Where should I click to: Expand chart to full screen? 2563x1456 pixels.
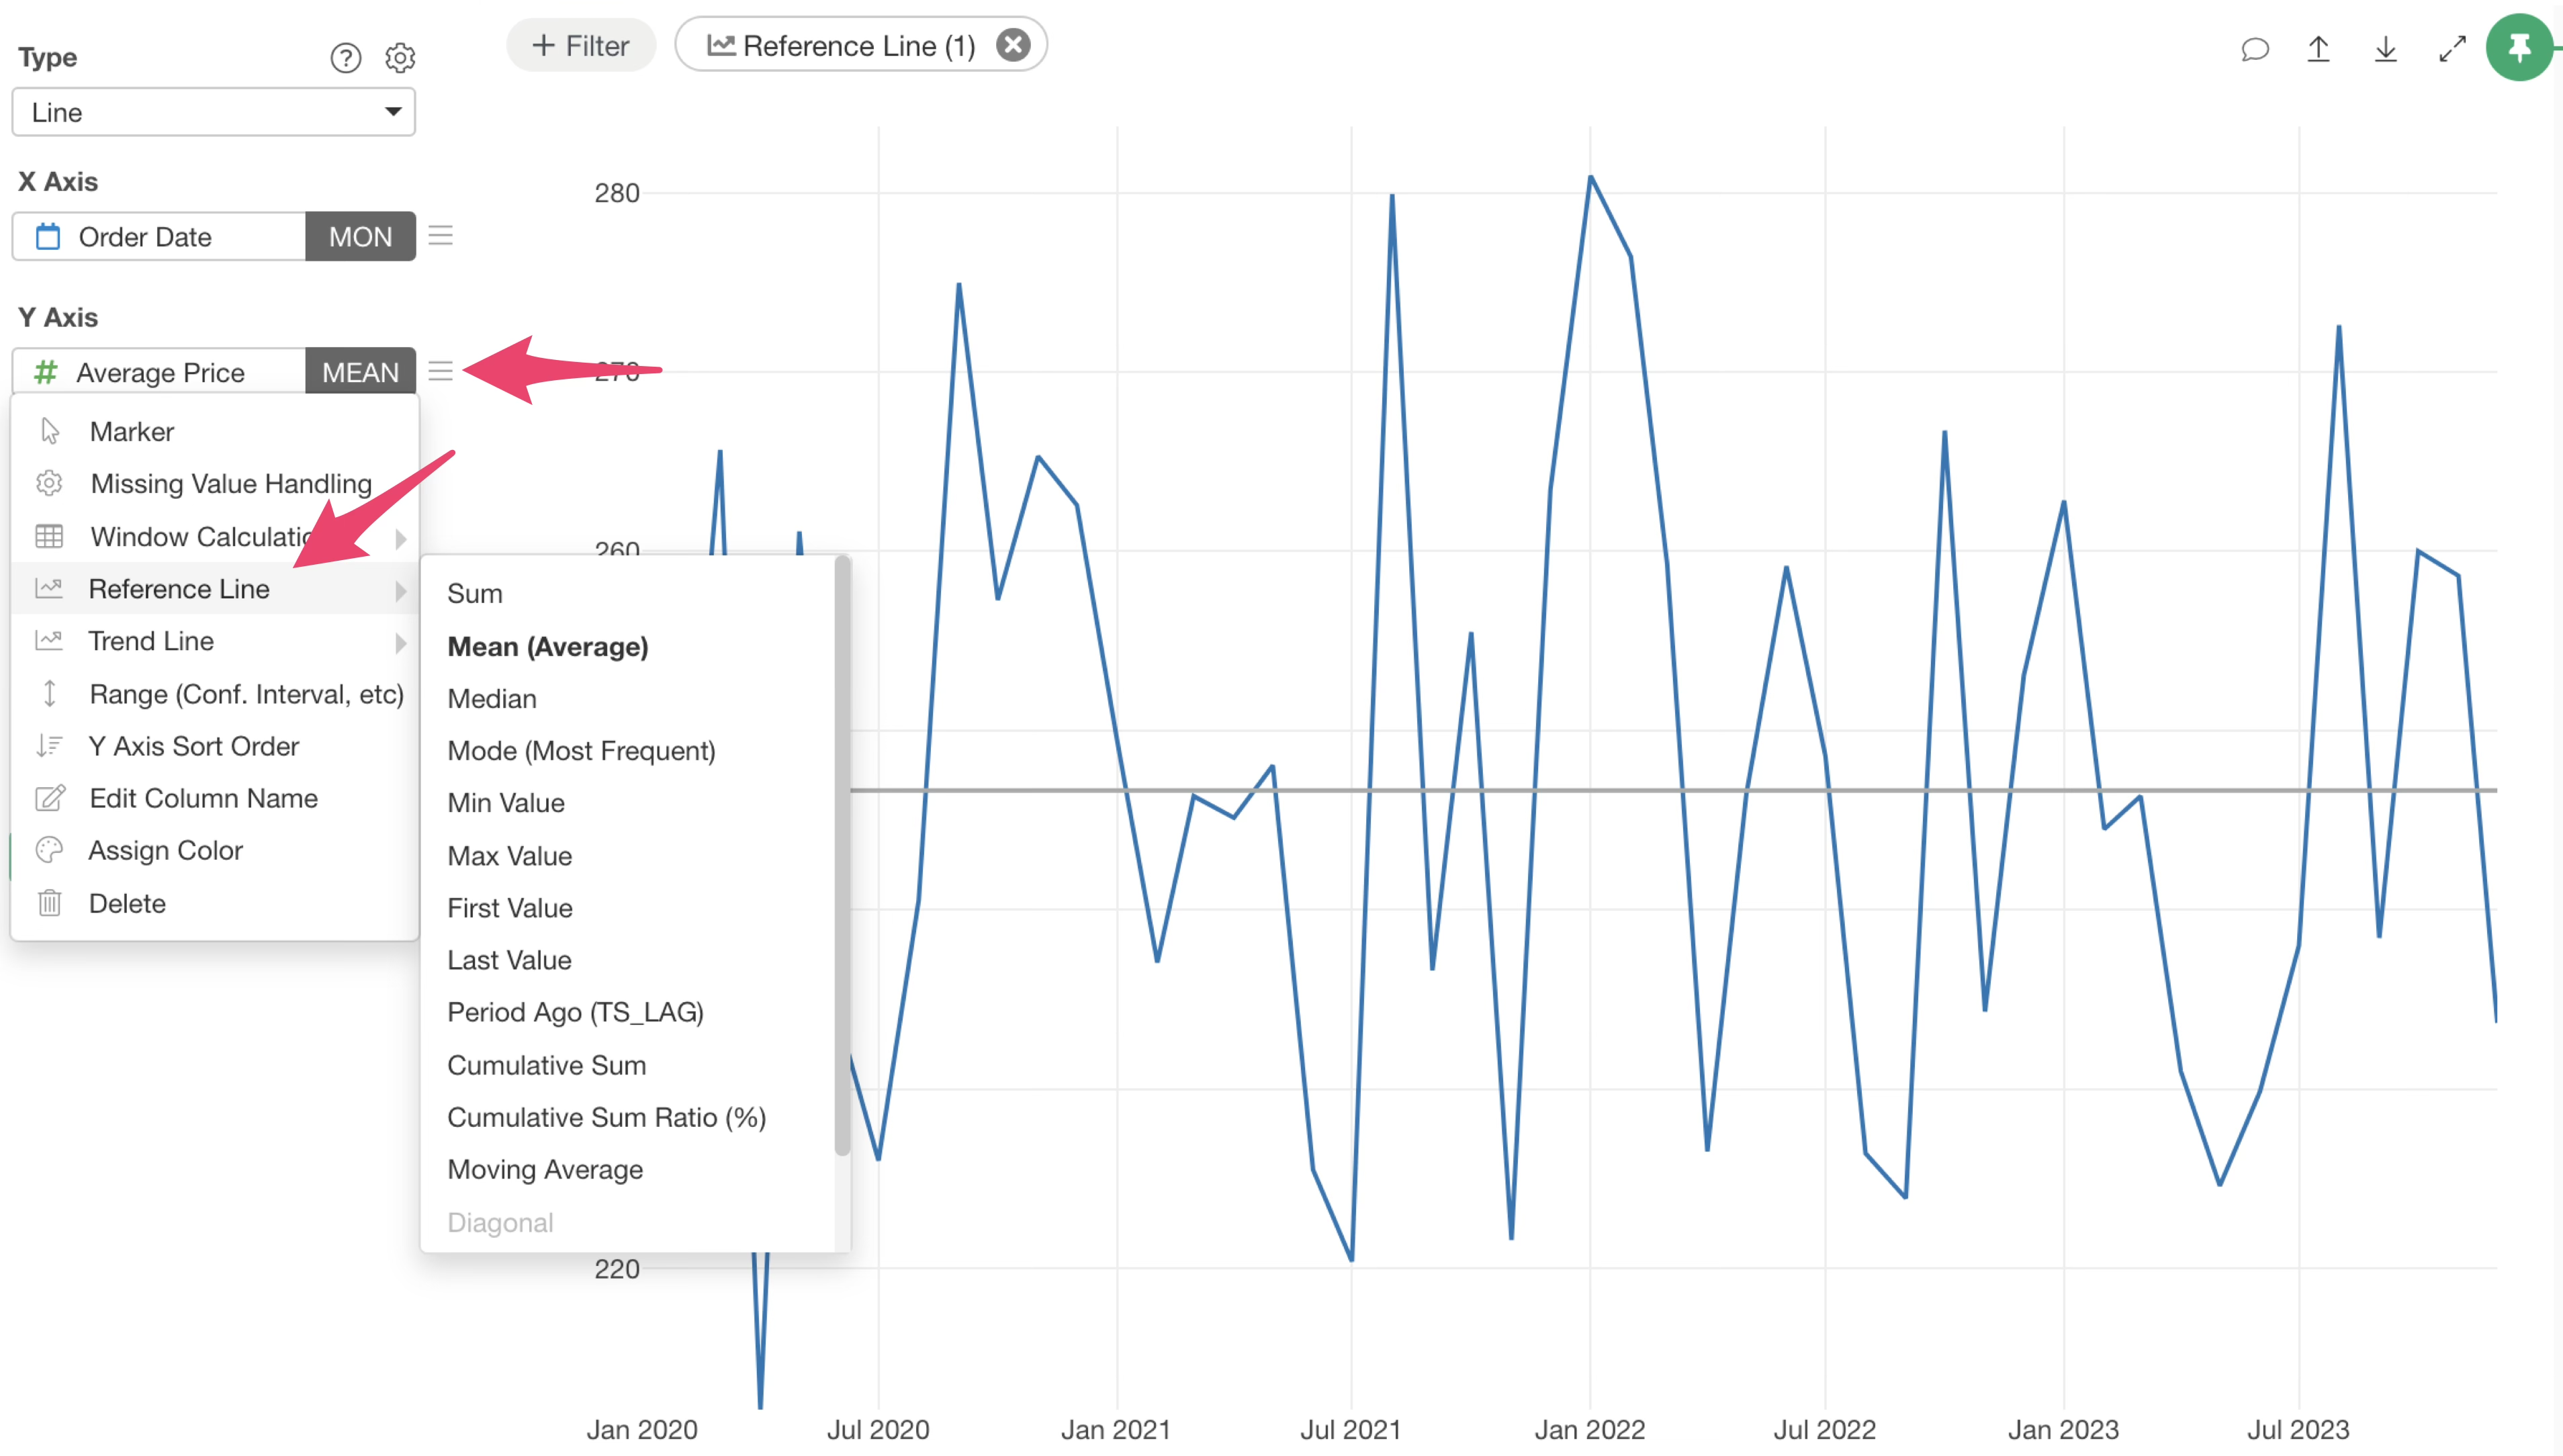point(2452,49)
